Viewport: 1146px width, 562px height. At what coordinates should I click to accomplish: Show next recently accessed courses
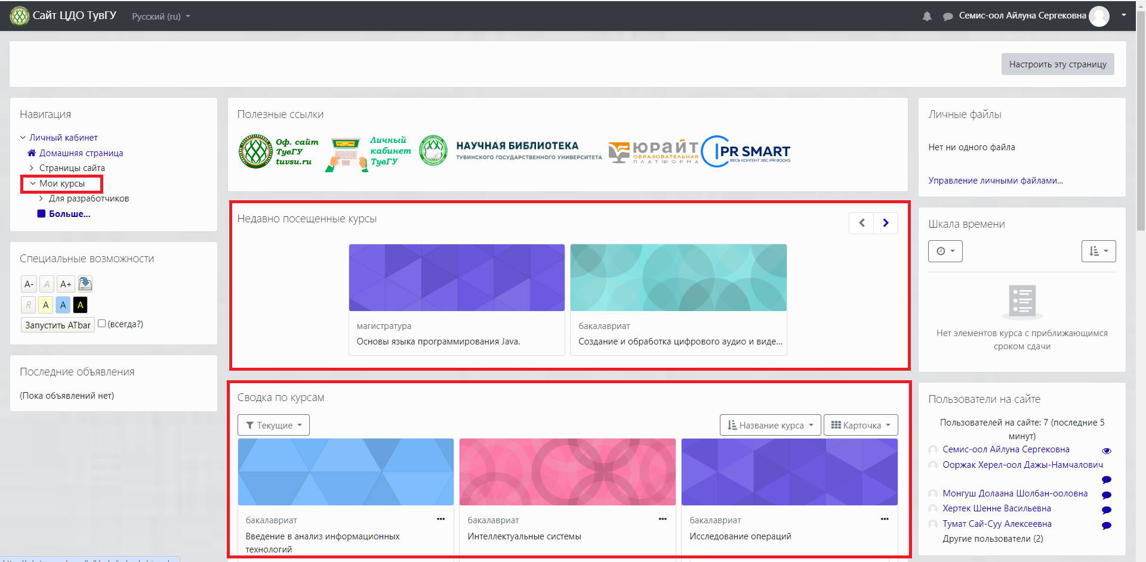click(886, 223)
